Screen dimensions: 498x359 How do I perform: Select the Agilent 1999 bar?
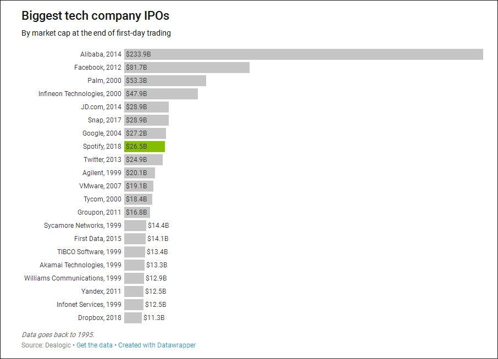[140, 173]
